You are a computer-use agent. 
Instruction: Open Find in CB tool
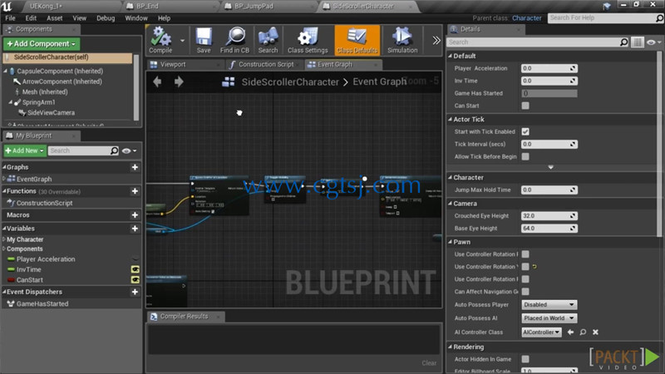(234, 40)
